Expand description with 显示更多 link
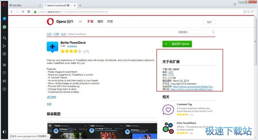 coord(52,97)
